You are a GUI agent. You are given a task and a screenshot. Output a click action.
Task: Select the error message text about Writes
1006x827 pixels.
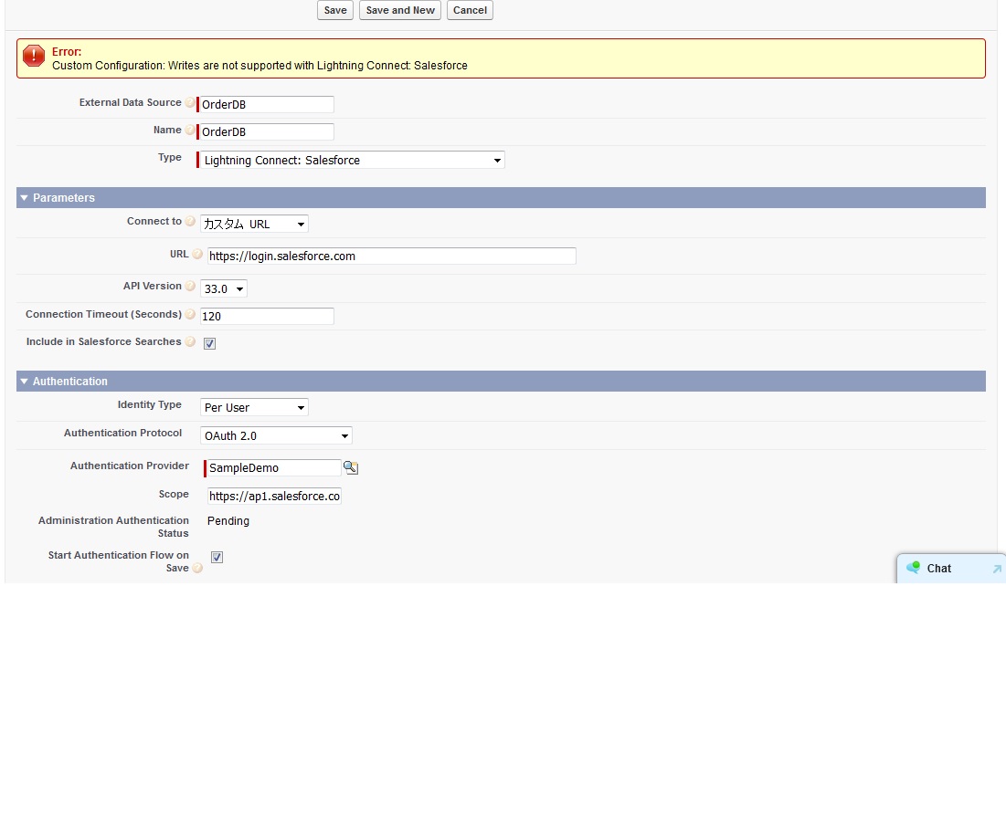(x=259, y=66)
